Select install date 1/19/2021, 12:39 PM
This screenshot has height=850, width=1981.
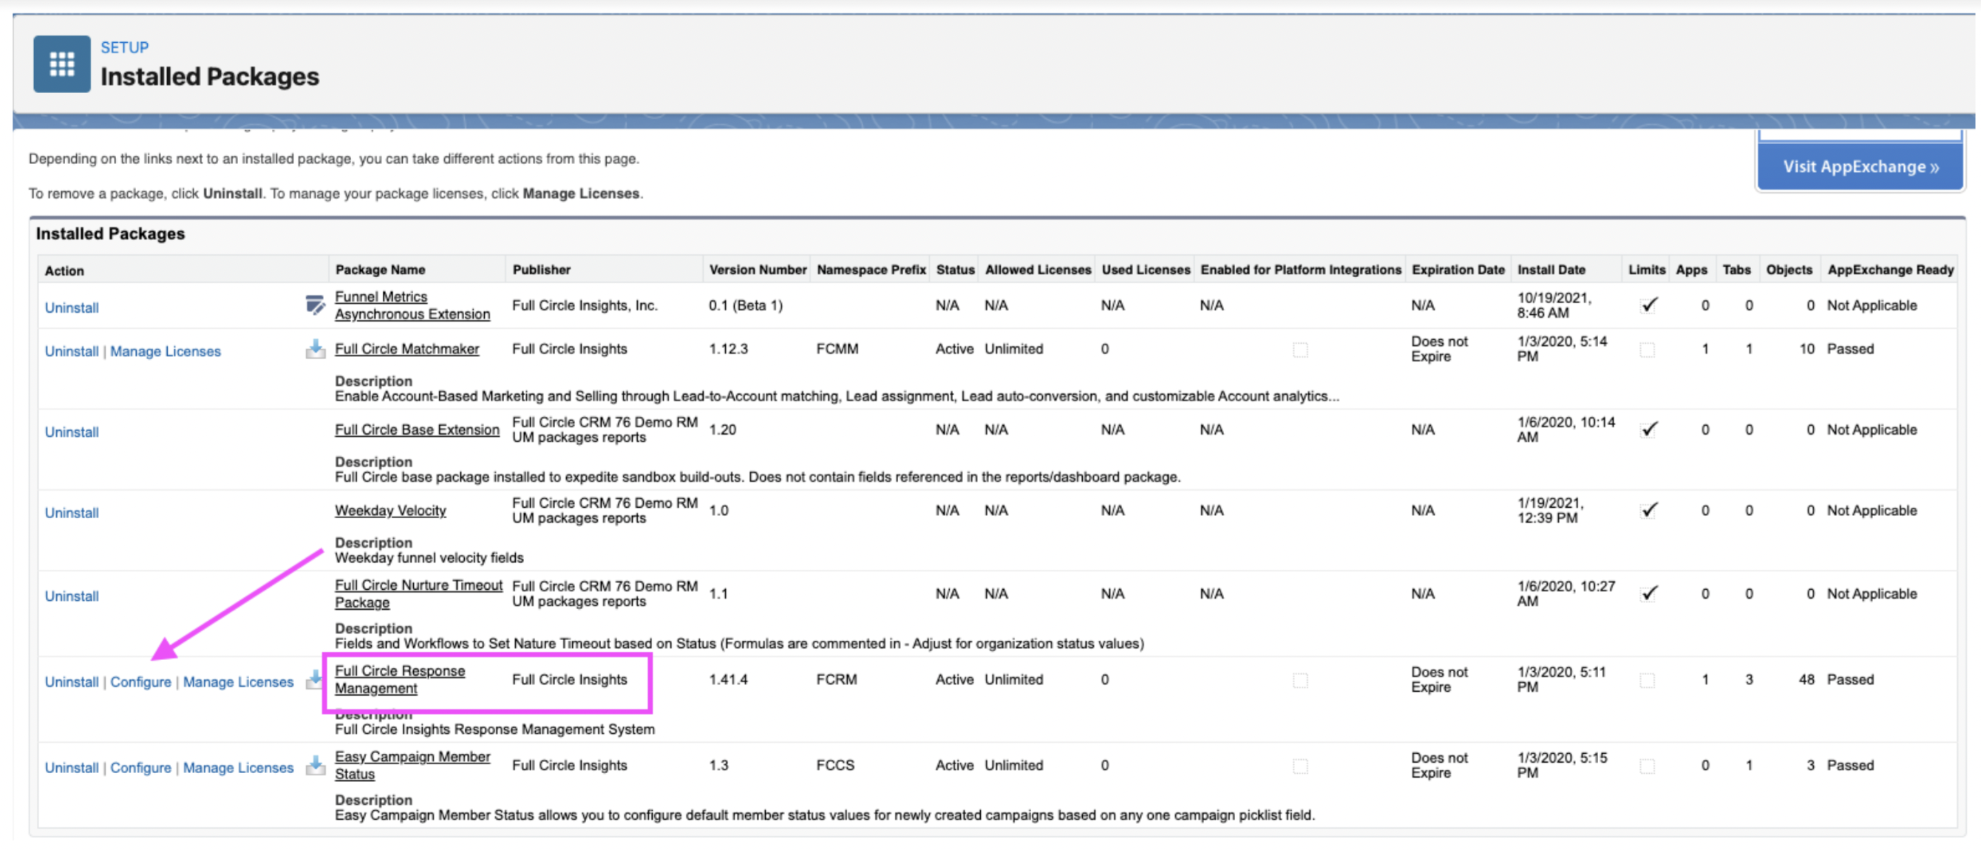[1550, 511]
